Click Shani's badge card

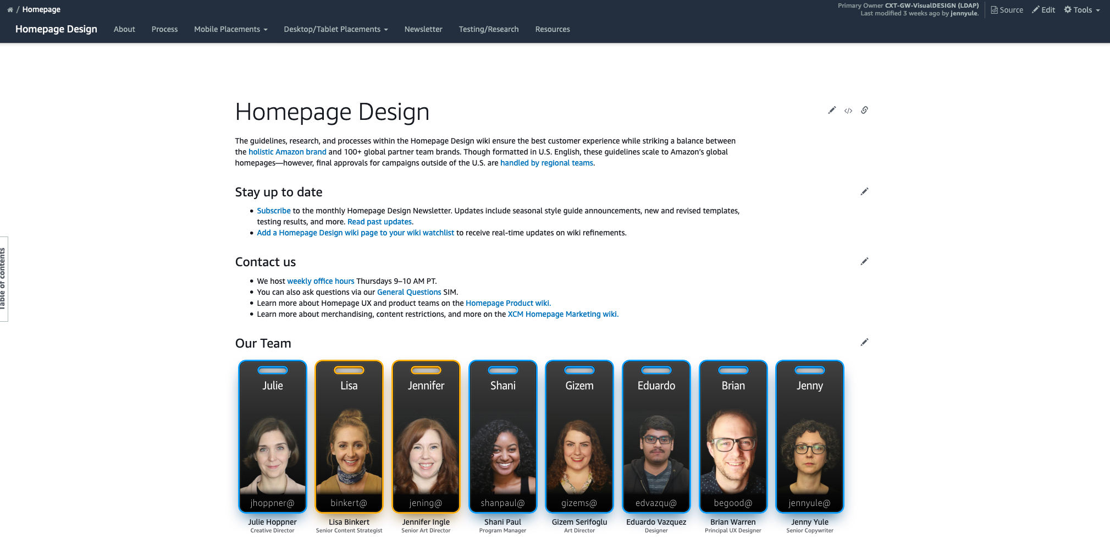click(x=503, y=437)
